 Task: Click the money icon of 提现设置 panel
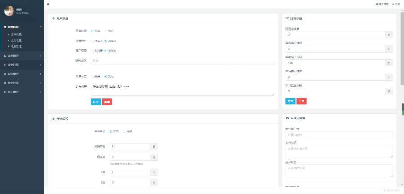(x=287, y=18)
